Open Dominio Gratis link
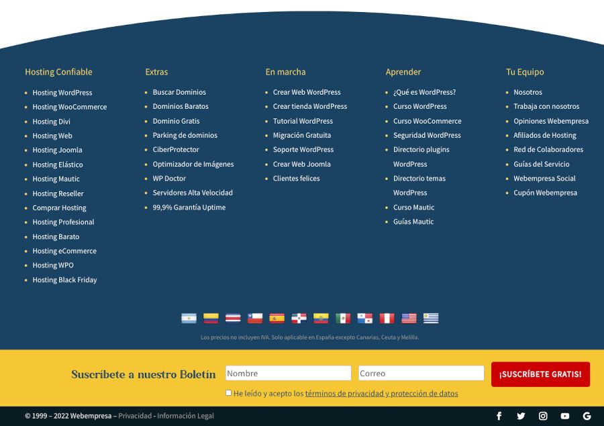Image resolution: width=604 pixels, height=426 pixels. pos(176,121)
